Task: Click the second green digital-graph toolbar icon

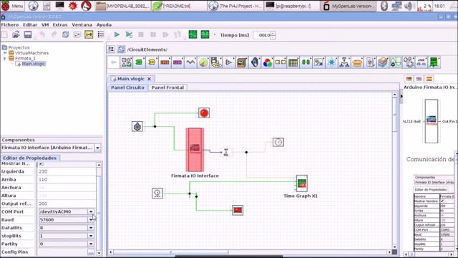Action: click(205, 34)
